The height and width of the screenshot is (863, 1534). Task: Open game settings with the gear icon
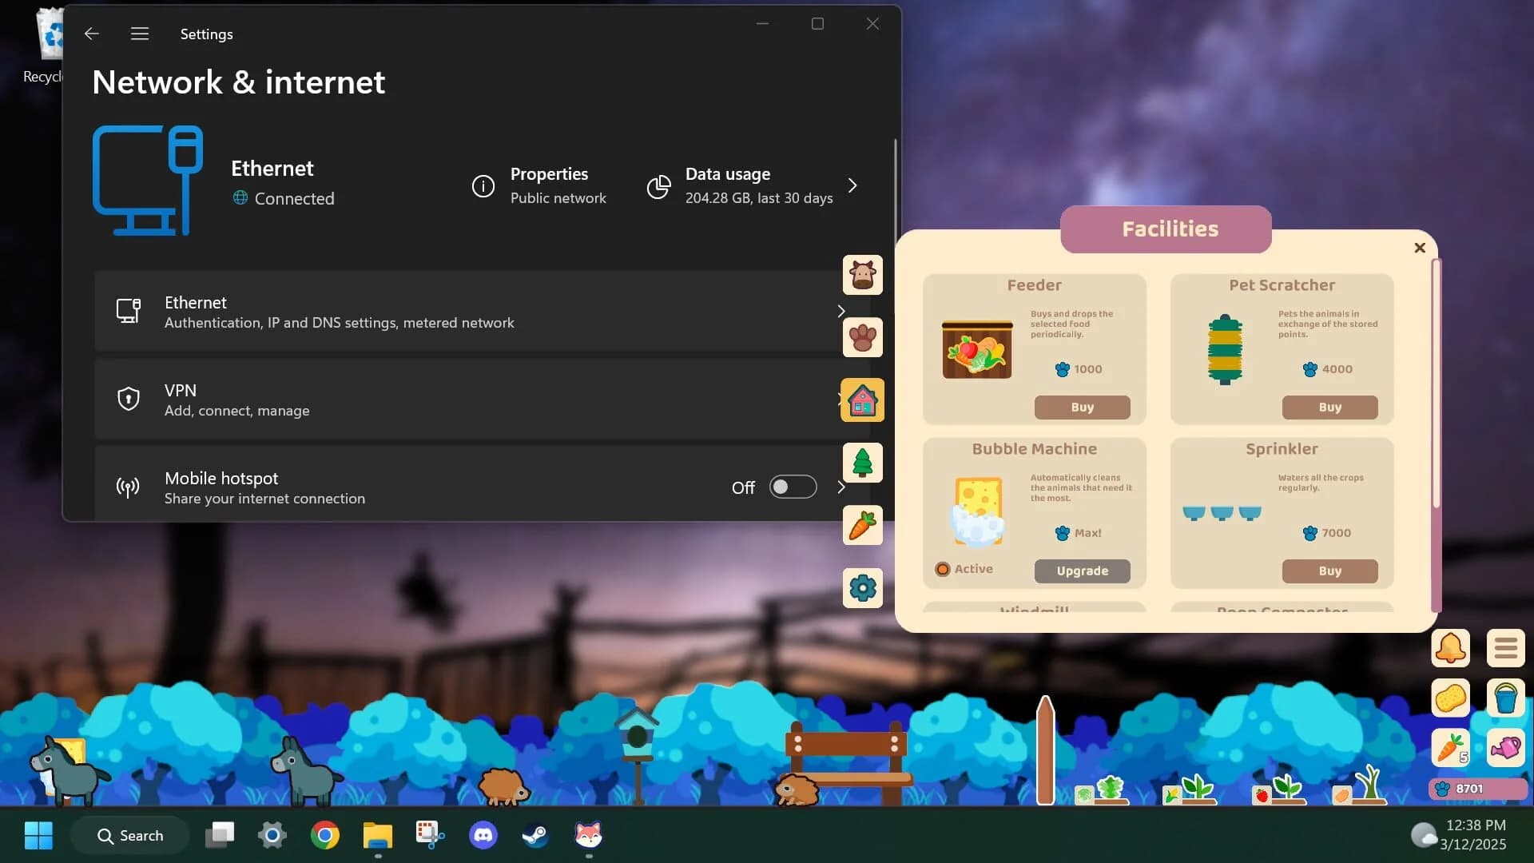point(863,588)
